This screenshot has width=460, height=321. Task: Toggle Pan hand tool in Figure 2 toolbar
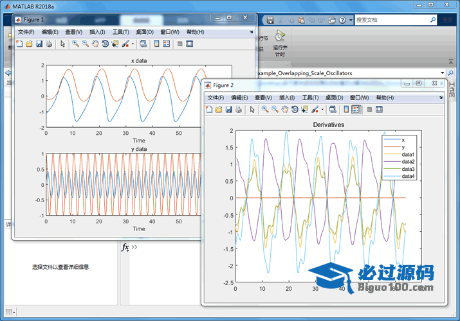tap(285, 109)
